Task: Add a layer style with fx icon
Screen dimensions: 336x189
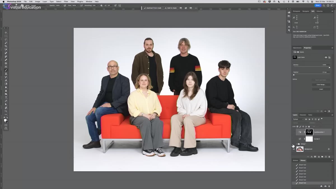Action: click(312, 157)
